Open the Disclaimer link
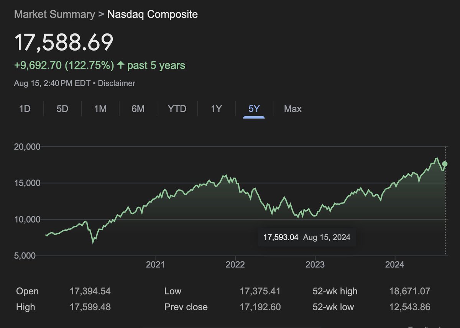 click(x=117, y=83)
